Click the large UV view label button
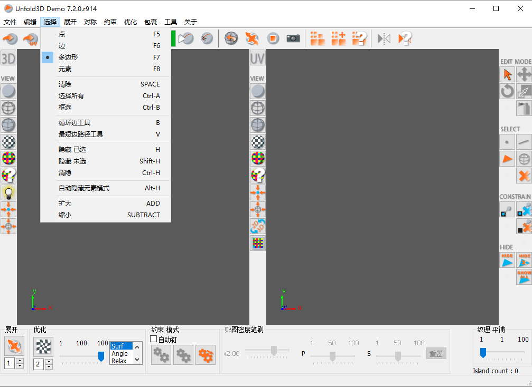The height and width of the screenshot is (387, 532). click(x=257, y=58)
